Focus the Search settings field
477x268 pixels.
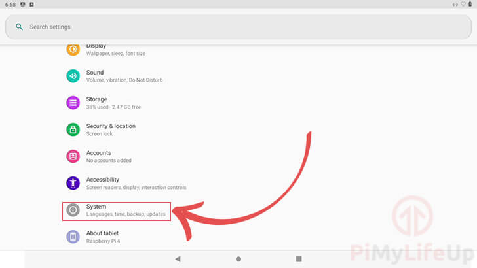click(238, 27)
